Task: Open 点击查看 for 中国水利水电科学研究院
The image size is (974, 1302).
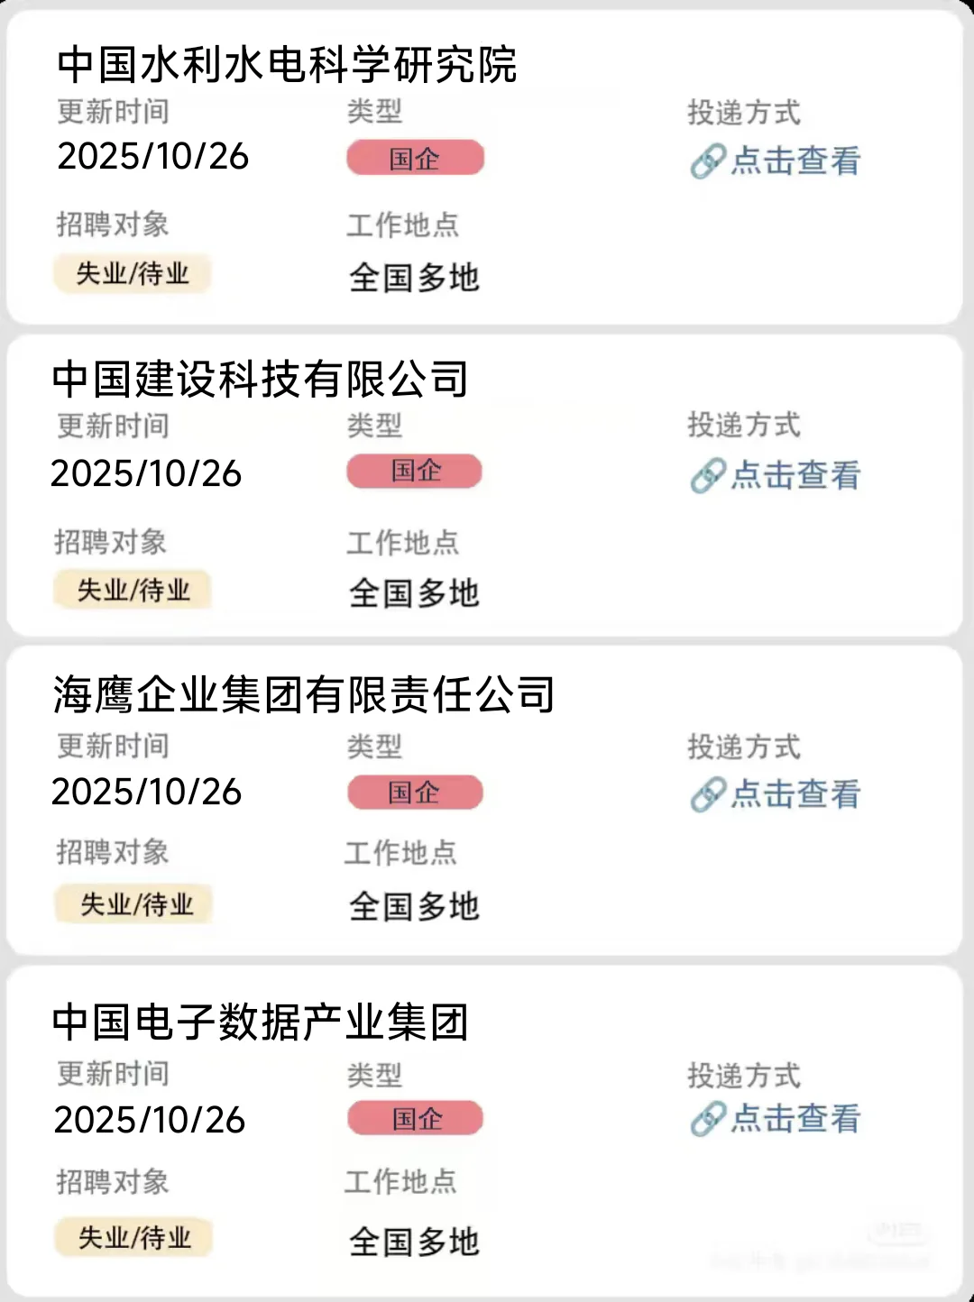Action: pyautogui.click(x=795, y=161)
